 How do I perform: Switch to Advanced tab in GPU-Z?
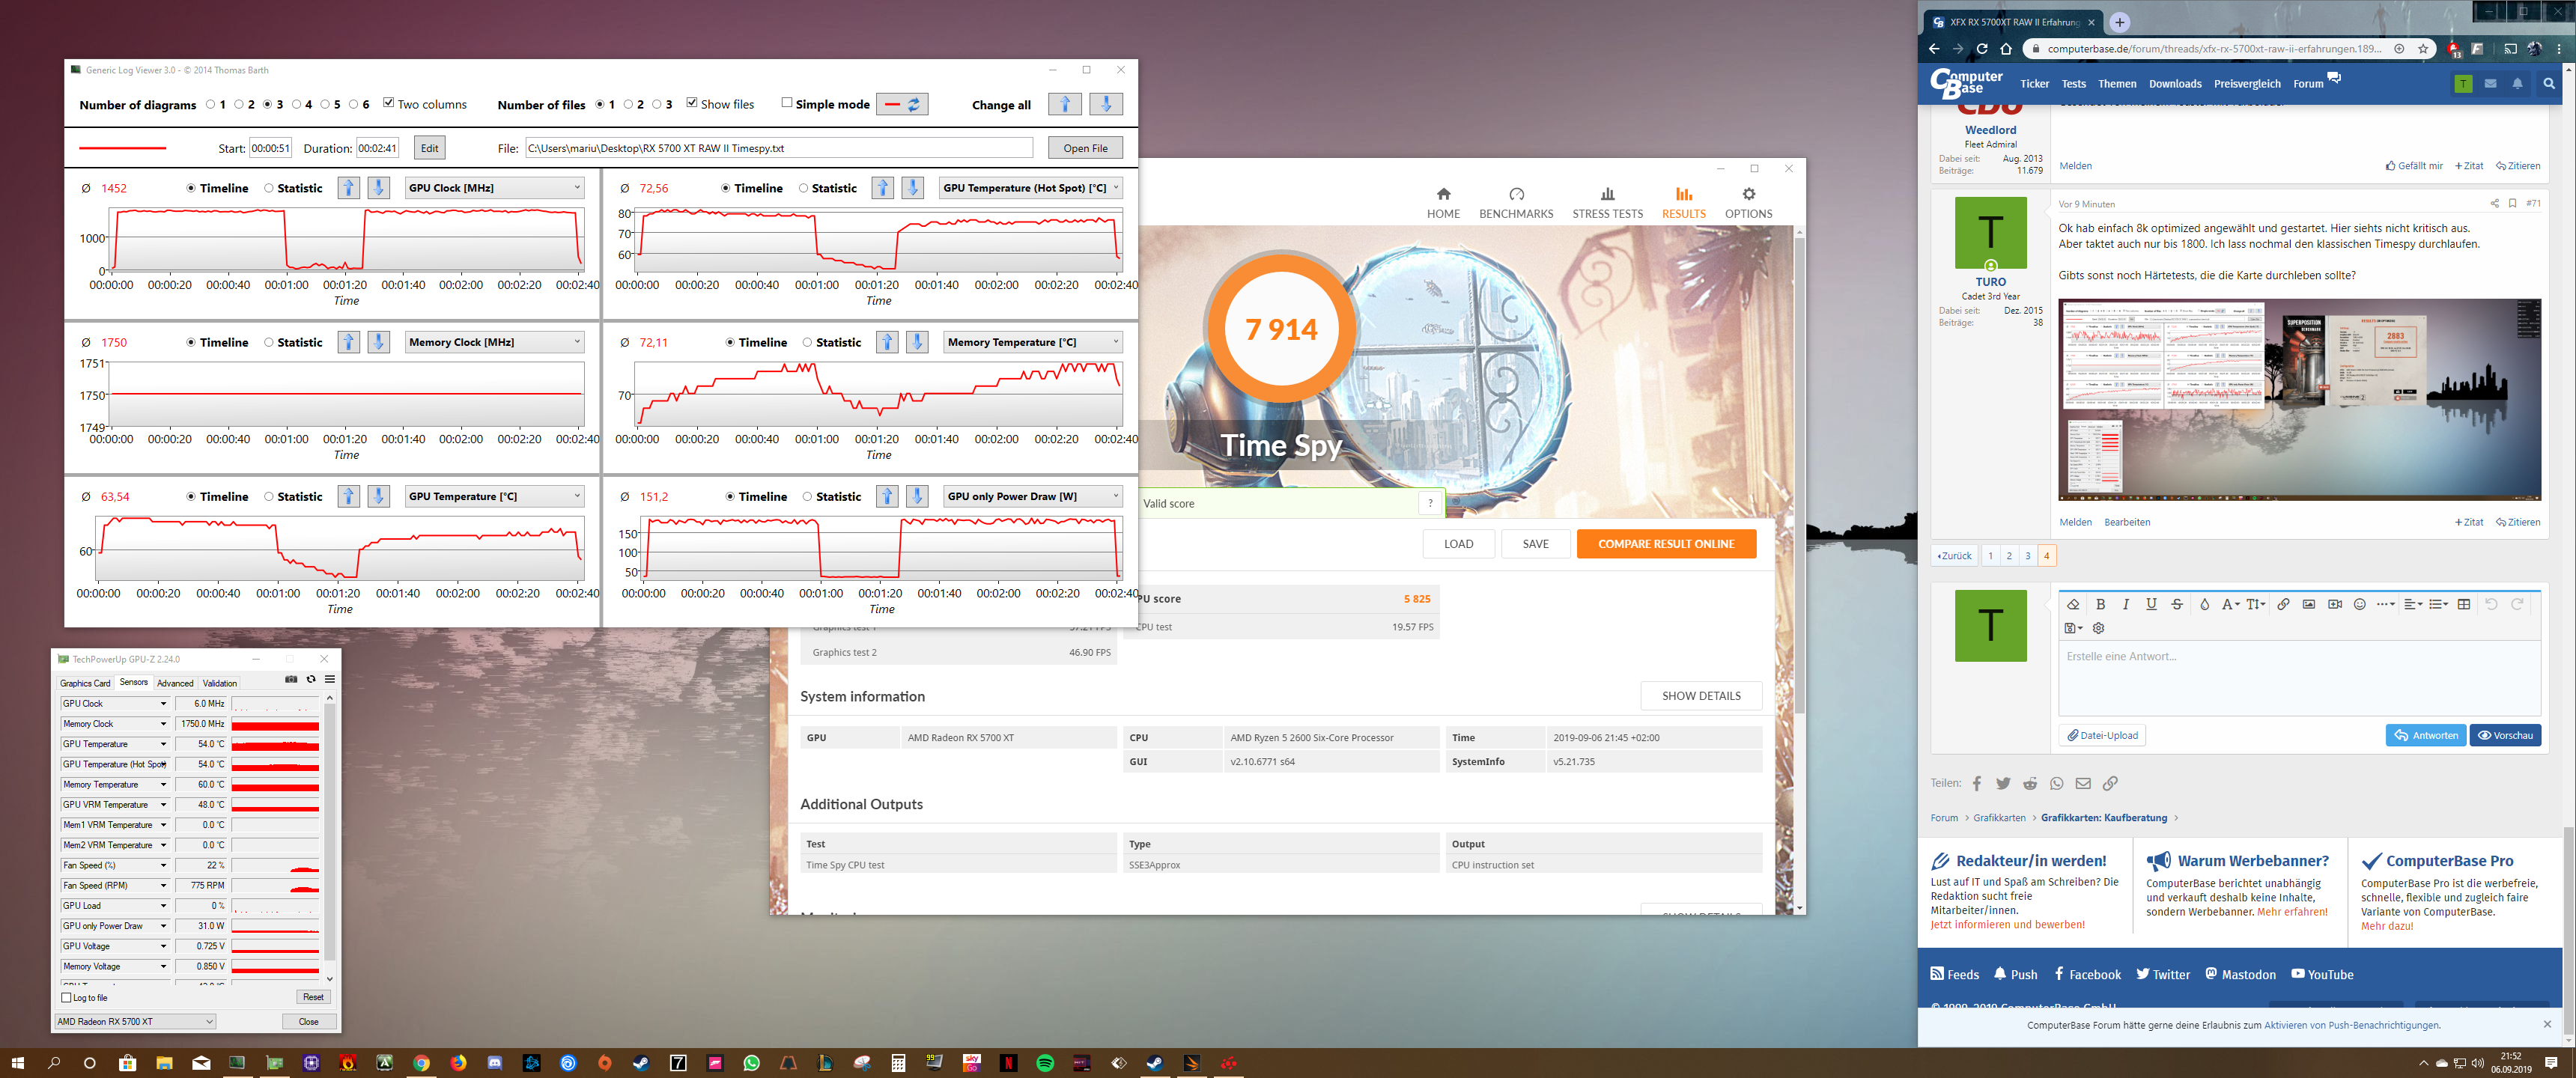tap(175, 683)
